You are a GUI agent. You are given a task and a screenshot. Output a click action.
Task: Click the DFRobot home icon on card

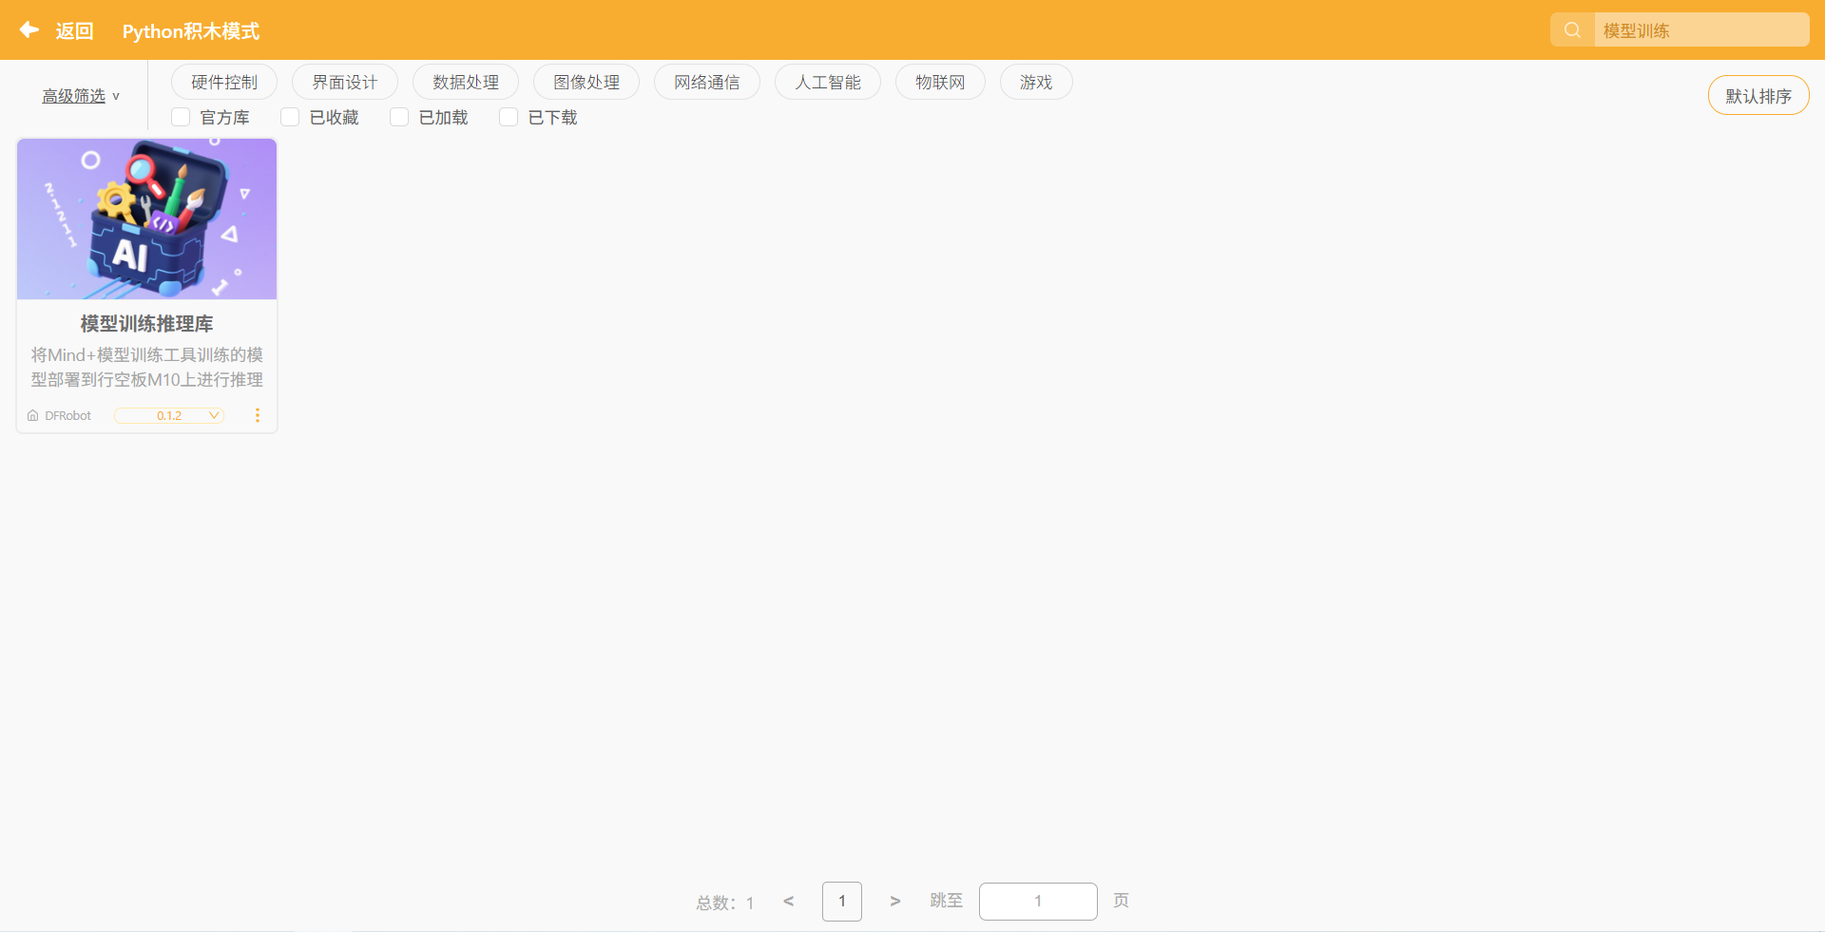click(33, 416)
